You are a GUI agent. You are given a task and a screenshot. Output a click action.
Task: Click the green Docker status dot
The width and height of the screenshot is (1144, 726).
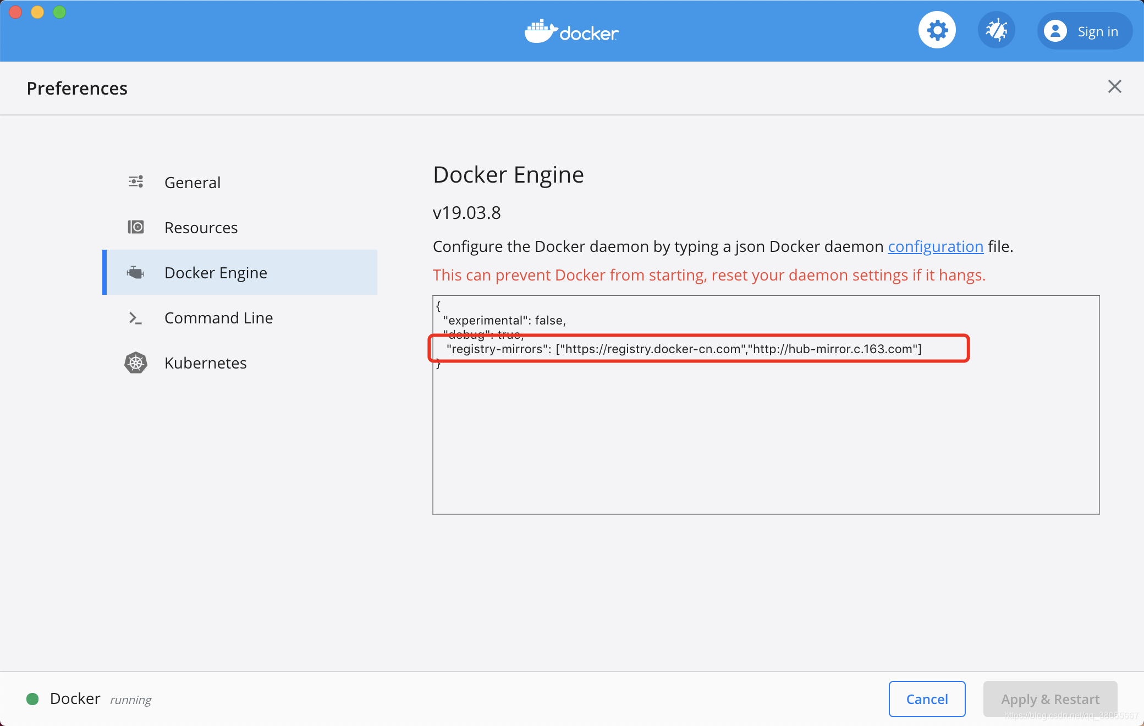pyautogui.click(x=32, y=699)
